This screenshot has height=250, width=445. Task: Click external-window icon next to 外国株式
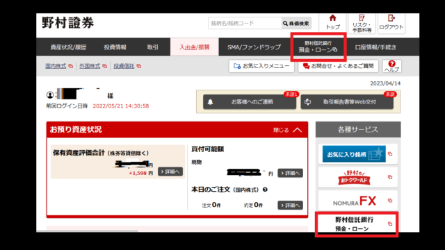point(105,66)
